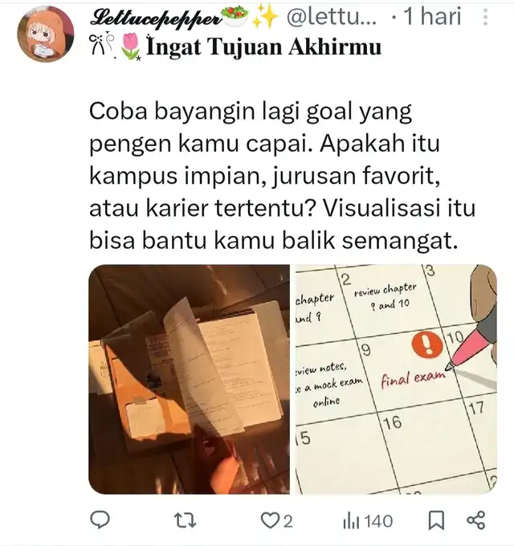
Task: Visit the @lettu... username handle
Action: coord(331,17)
